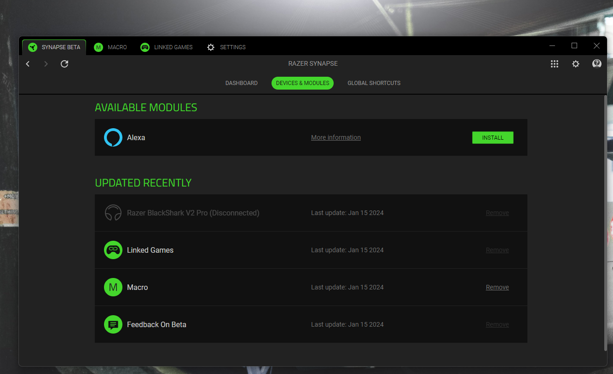Screen dimensions: 613x374
Task: Click the Alexa module name
Action: coord(136,137)
